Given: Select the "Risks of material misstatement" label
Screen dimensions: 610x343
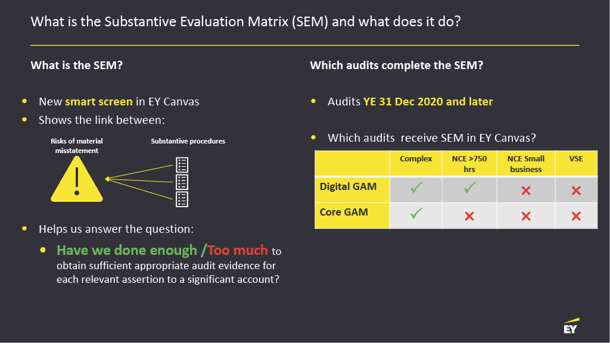Looking at the screenshot, I should (77, 146).
